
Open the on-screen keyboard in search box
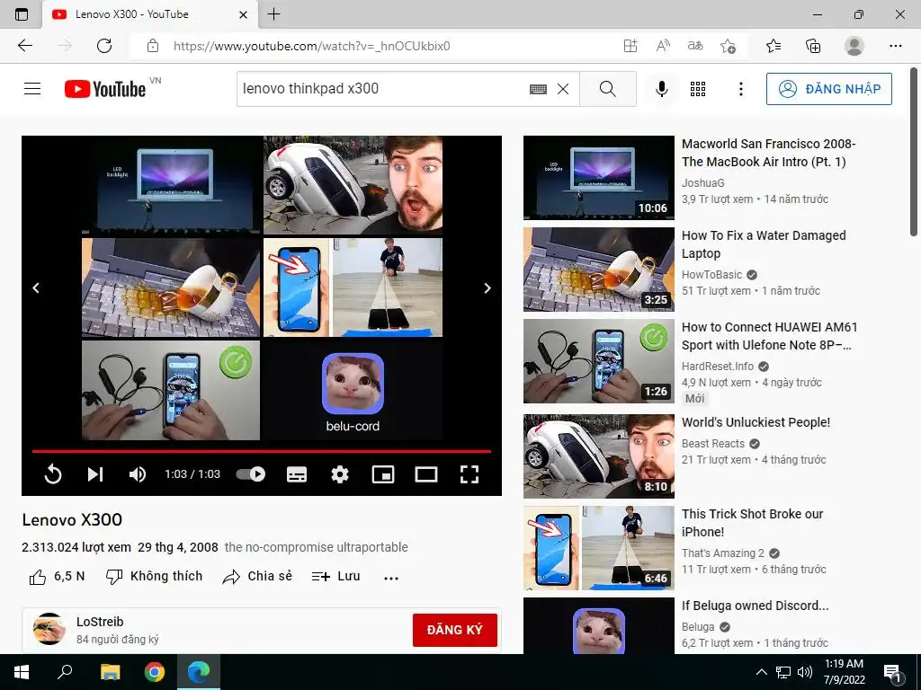click(x=538, y=89)
